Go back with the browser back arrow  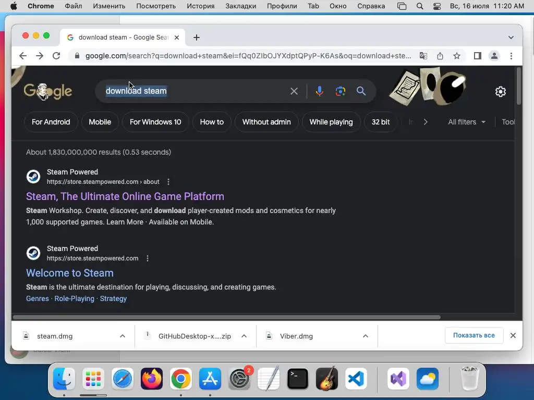tap(23, 56)
